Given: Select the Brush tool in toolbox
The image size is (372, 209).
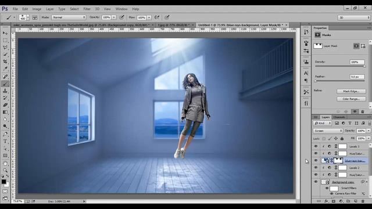Looking at the screenshot, I should (x=5, y=84).
